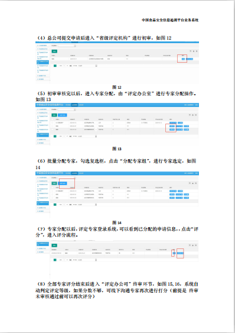Open the filter dropdown field in Figure 13
235x333 pixels.
tap(67, 109)
